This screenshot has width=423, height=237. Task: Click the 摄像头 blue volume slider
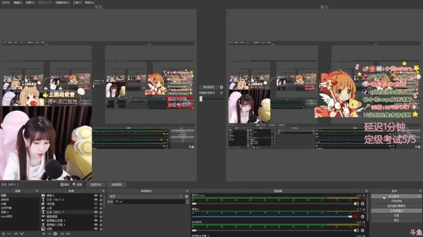tap(272, 216)
